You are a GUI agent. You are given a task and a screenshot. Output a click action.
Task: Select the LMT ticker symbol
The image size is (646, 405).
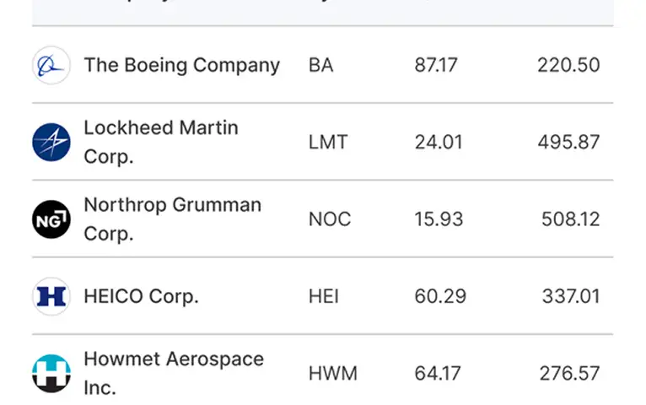(328, 142)
